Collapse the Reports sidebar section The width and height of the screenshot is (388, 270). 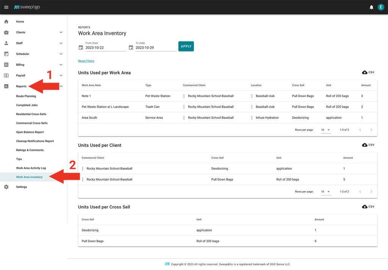[61, 86]
